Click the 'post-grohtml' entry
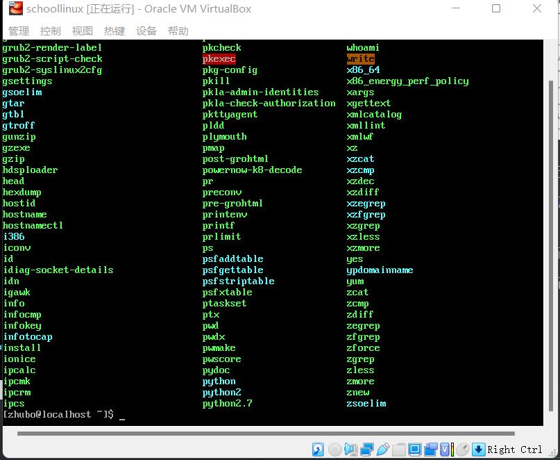560x460 pixels. tap(235, 159)
